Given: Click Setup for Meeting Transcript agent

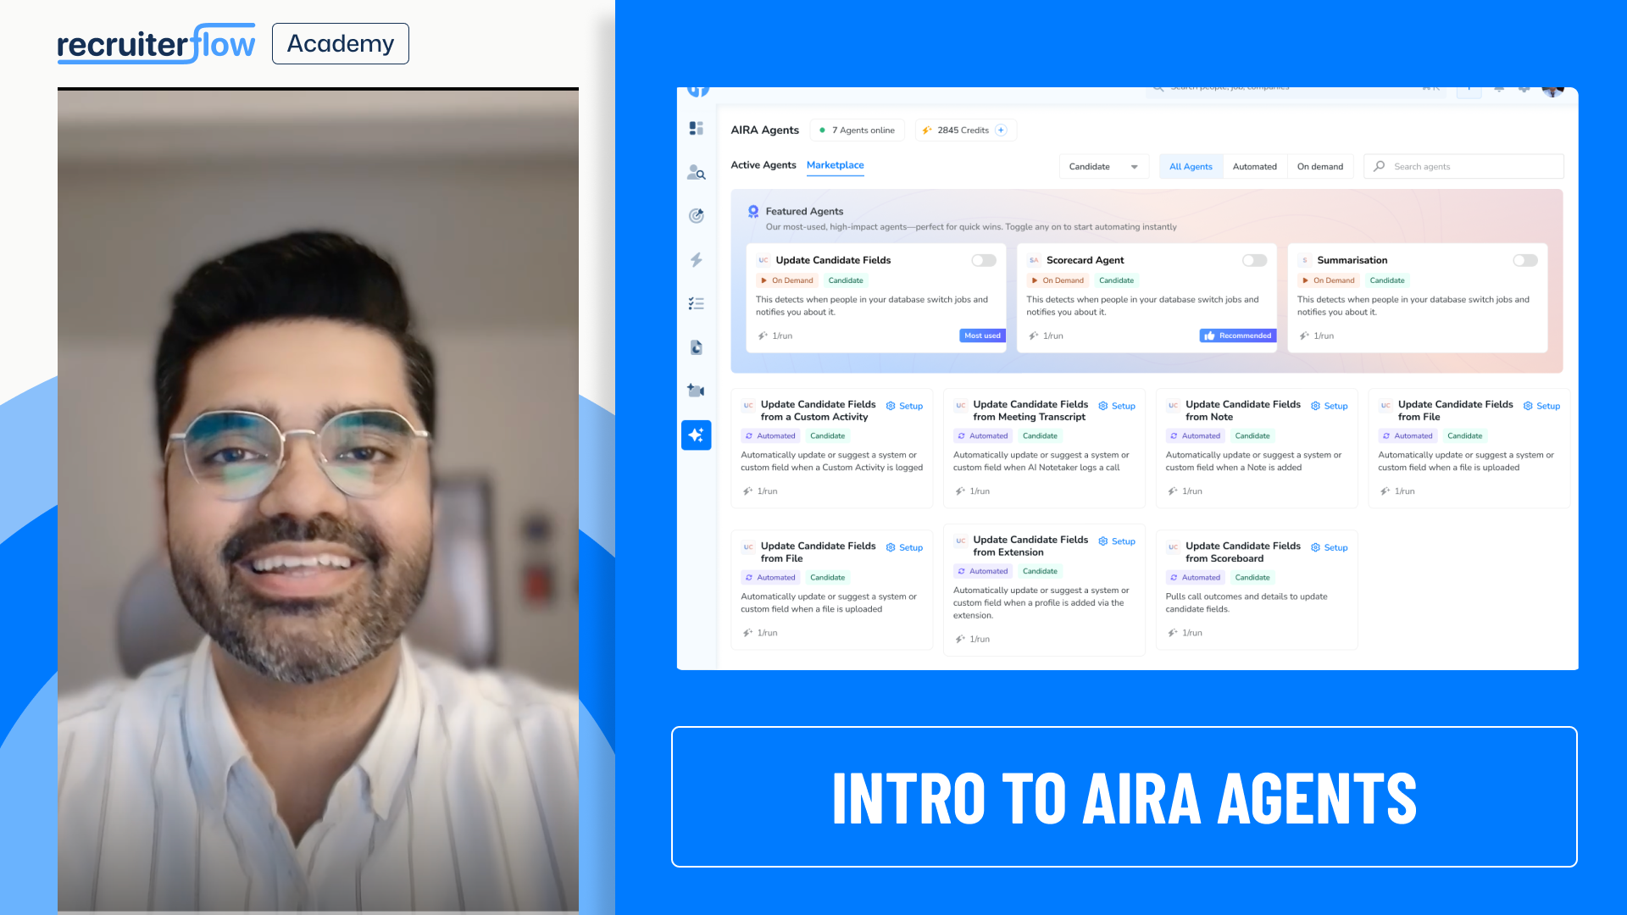Looking at the screenshot, I should (1117, 407).
